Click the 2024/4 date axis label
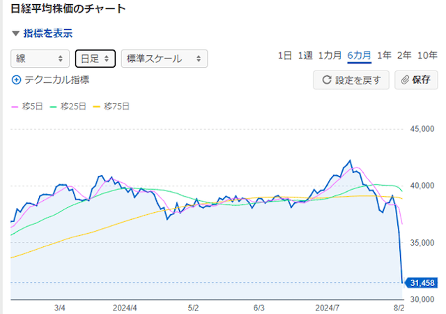This screenshot has height=314, width=446. pos(125,308)
